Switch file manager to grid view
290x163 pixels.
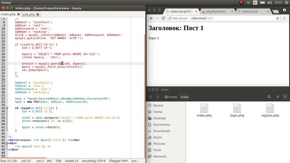point(285,97)
